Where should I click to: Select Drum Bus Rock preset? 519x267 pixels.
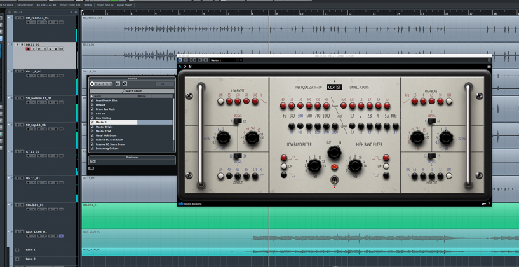(x=105, y=109)
